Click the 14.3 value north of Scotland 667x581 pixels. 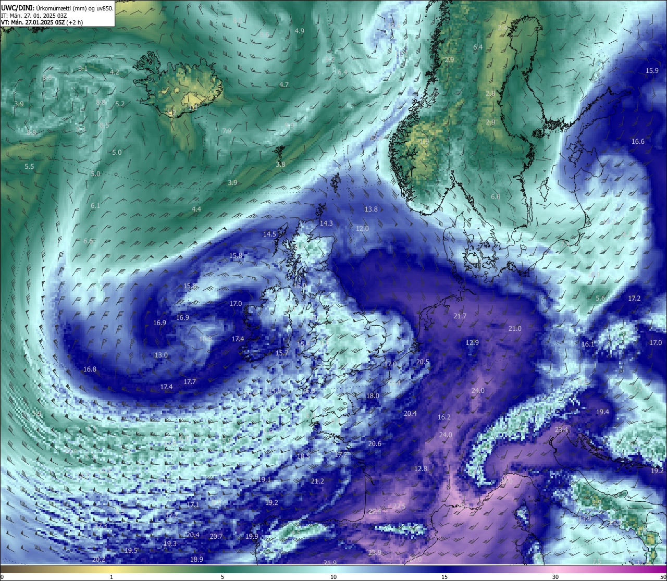click(x=326, y=223)
